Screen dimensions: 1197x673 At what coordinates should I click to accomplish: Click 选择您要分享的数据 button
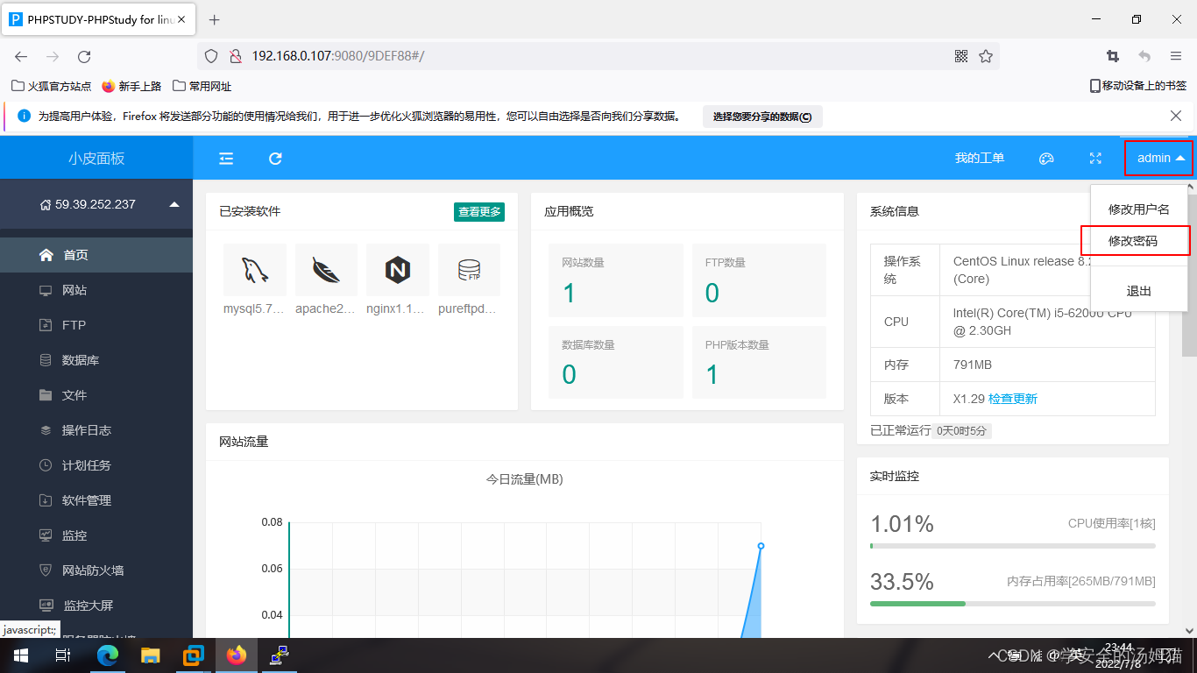(762, 117)
